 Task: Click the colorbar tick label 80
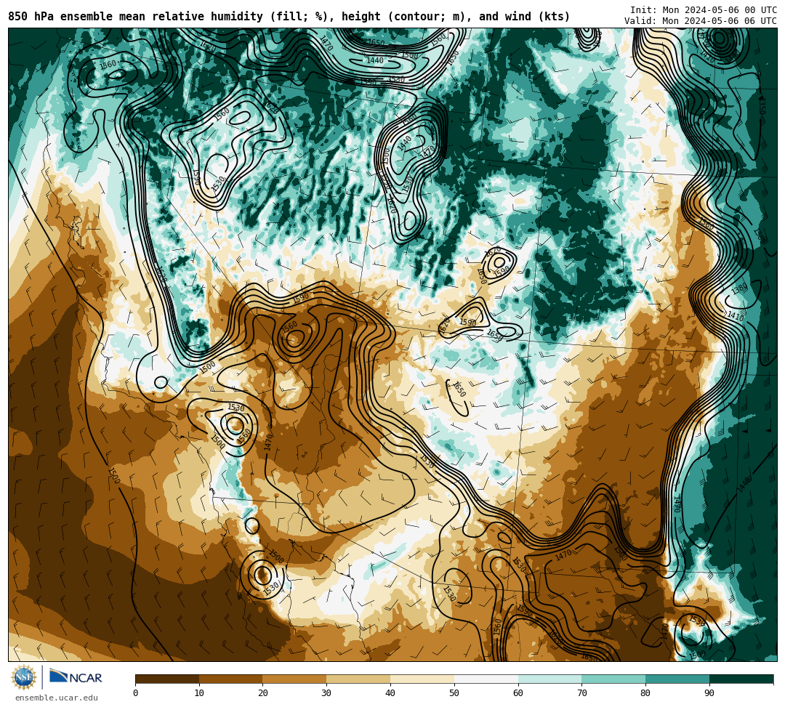click(x=645, y=693)
